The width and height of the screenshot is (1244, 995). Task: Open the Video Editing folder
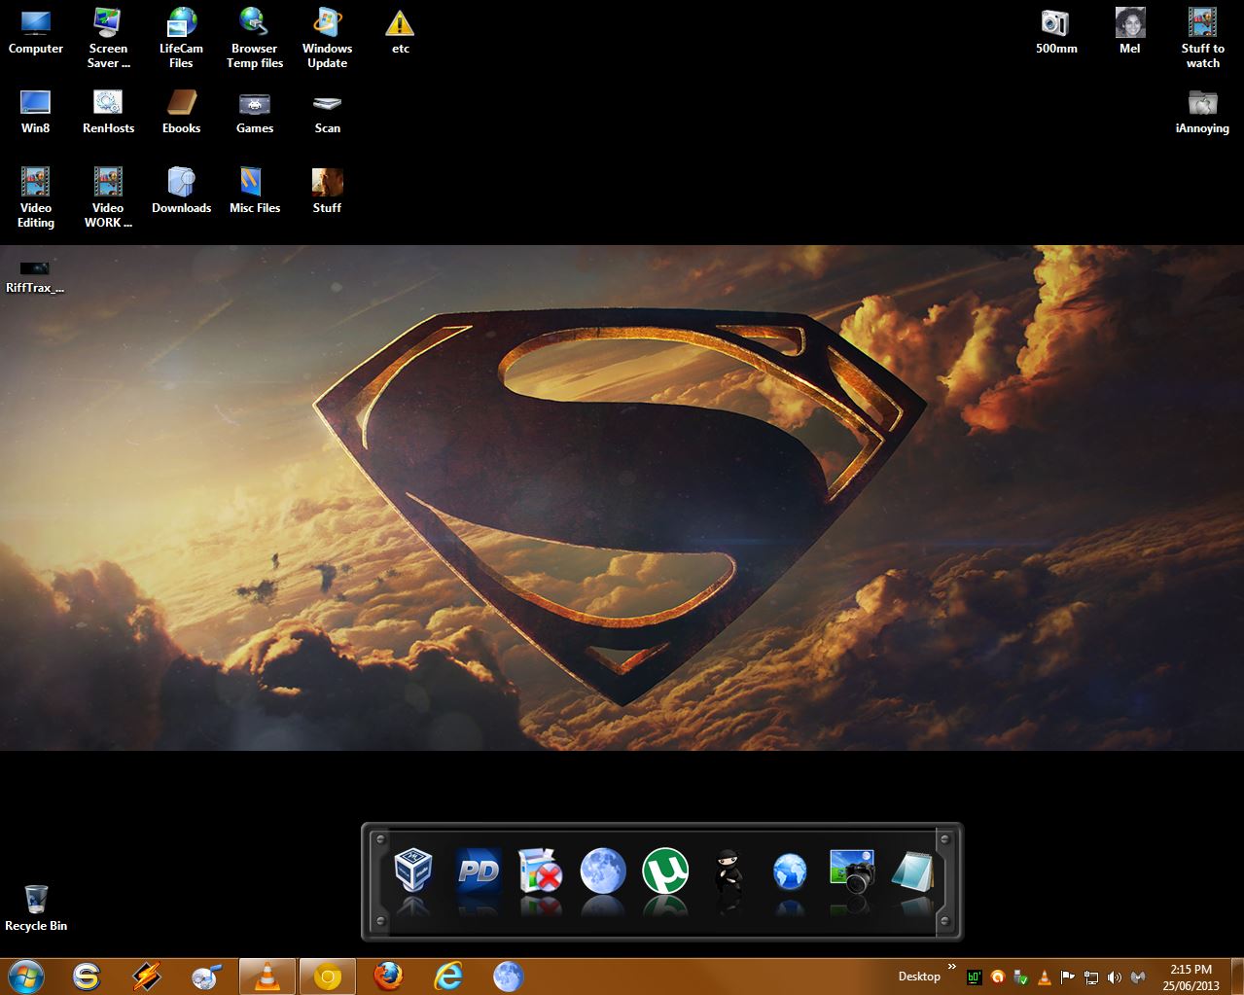pos(36,197)
